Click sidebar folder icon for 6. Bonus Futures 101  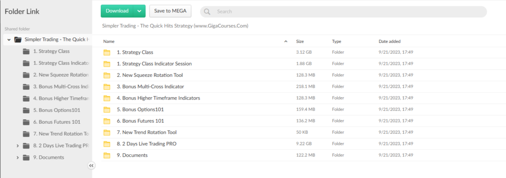coord(27,122)
